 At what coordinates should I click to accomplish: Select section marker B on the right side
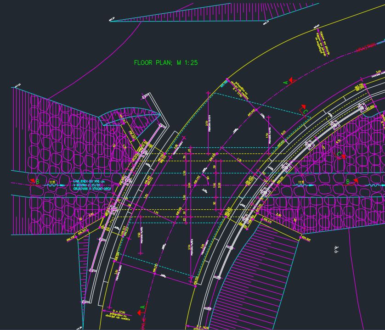click(347, 182)
